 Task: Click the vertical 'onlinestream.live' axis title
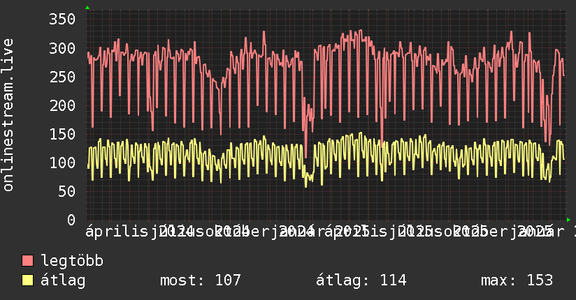click(x=8, y=115)
